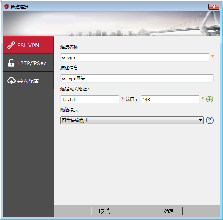Click the 端口 field showing 443
This screenshot has height=220, width=223.
click(x=170, y=99)
